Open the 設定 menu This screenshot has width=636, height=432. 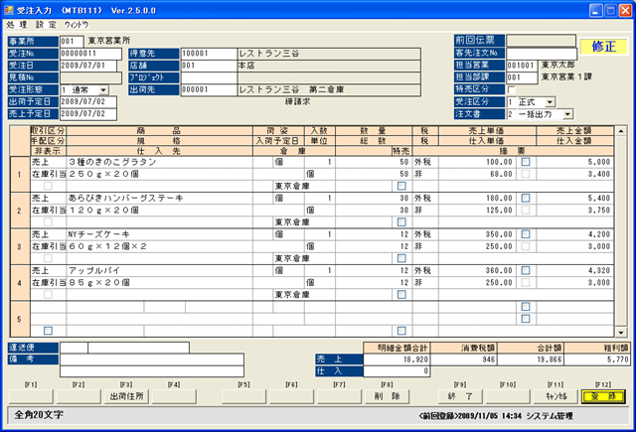tap(46, 25)
